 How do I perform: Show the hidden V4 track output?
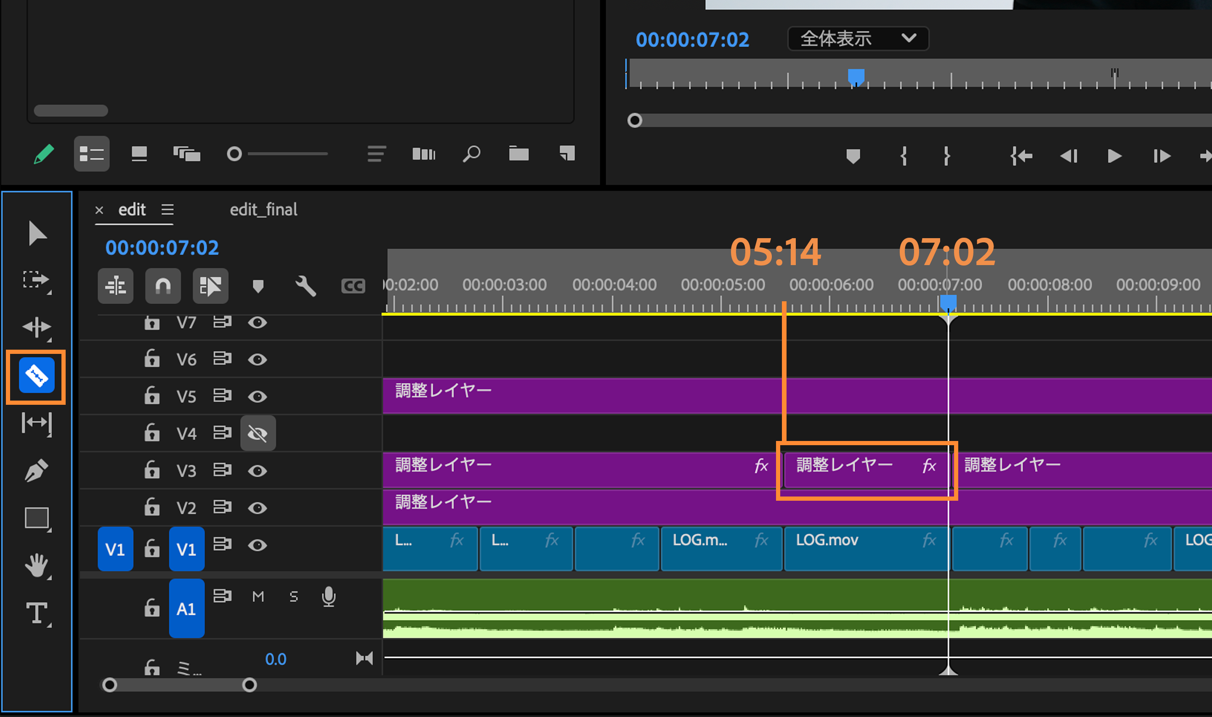258,433
